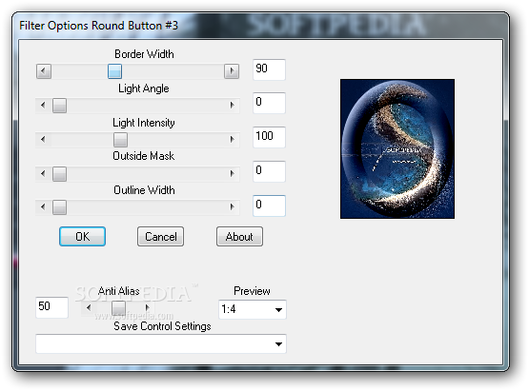The image size is (529, 391).
Task: Click the round button preview image
Action: tap(397, 148)
